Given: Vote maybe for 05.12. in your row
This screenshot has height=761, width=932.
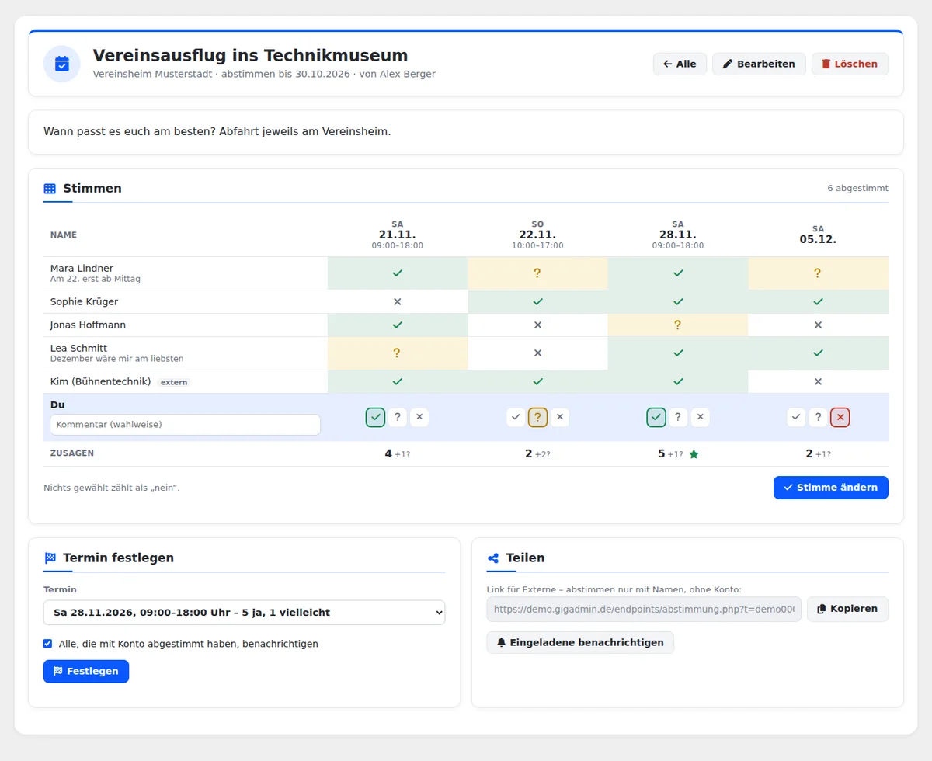Looking at the screenshot, I should [818, 417].
